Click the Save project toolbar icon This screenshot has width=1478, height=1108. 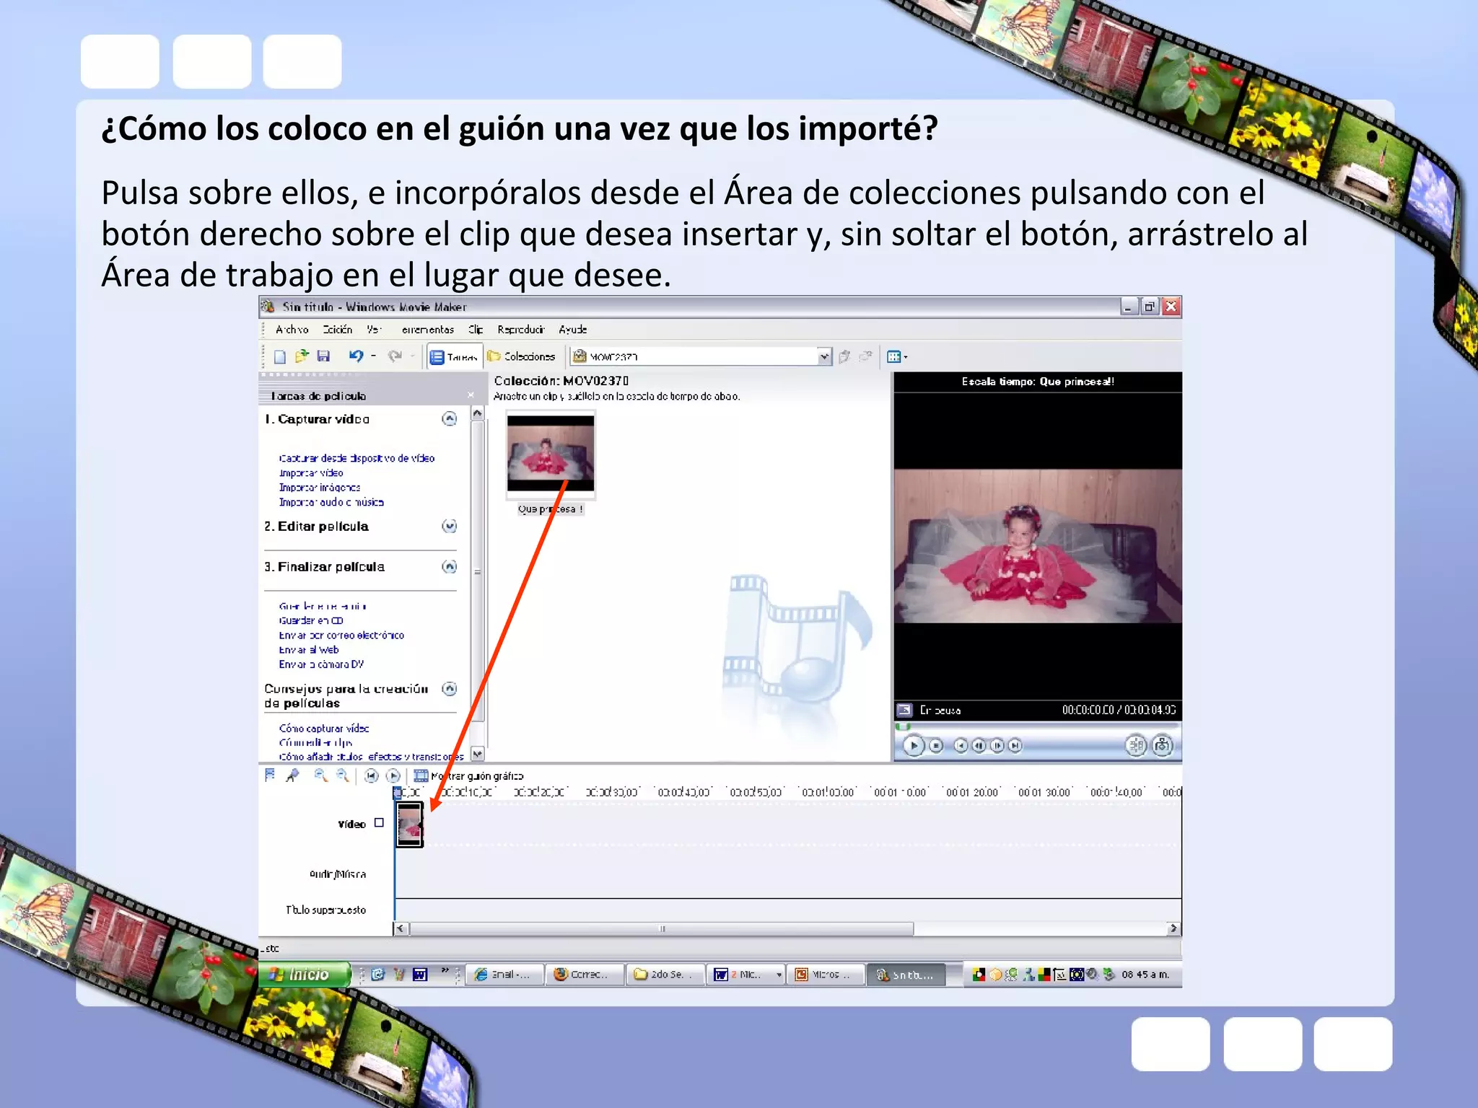tap(323, 356)
